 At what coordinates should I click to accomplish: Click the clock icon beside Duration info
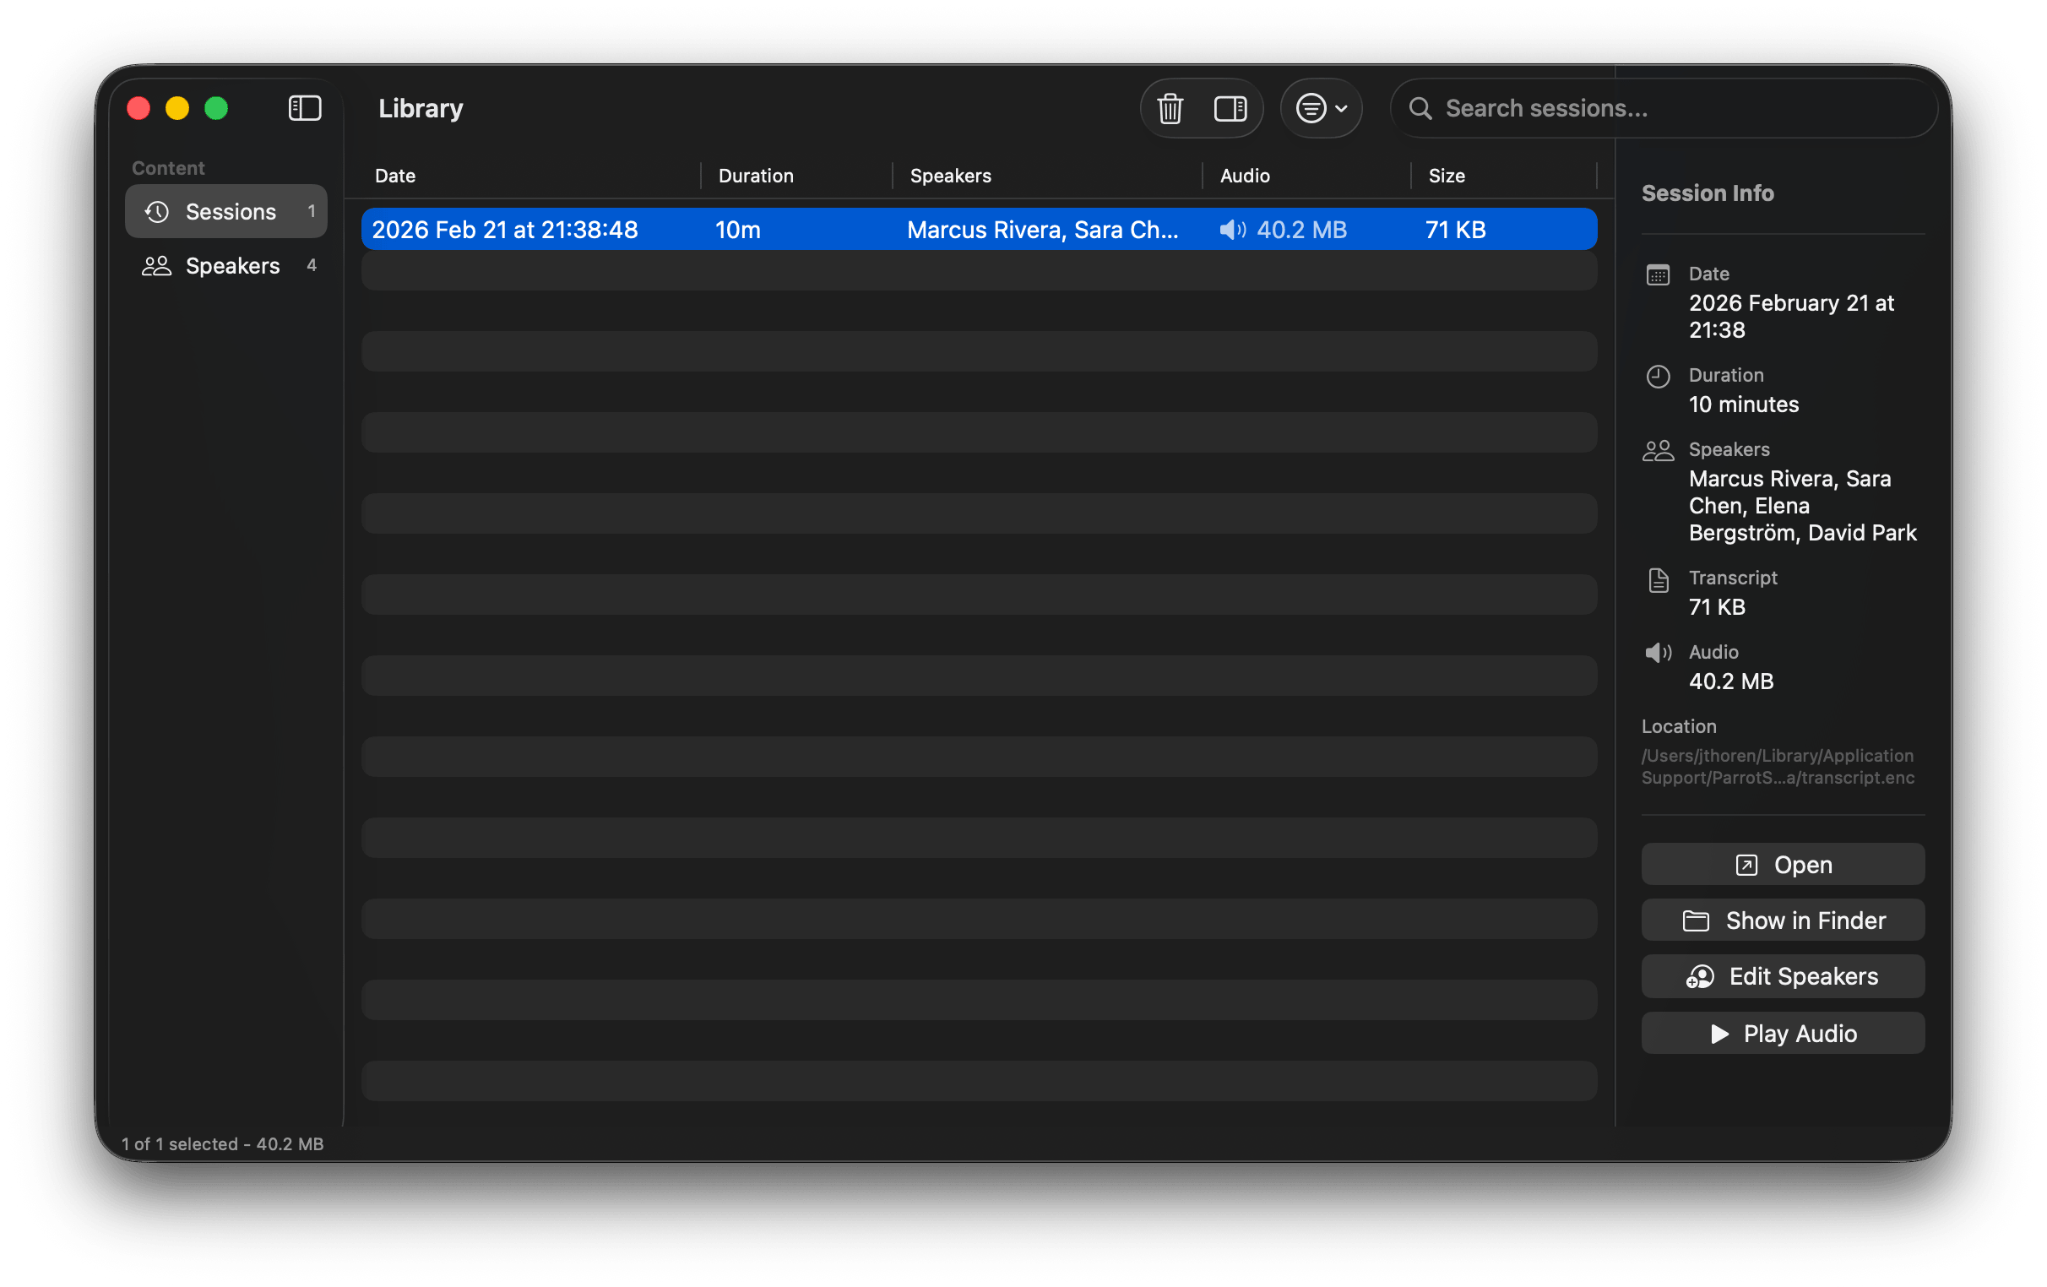[1659, 376]
